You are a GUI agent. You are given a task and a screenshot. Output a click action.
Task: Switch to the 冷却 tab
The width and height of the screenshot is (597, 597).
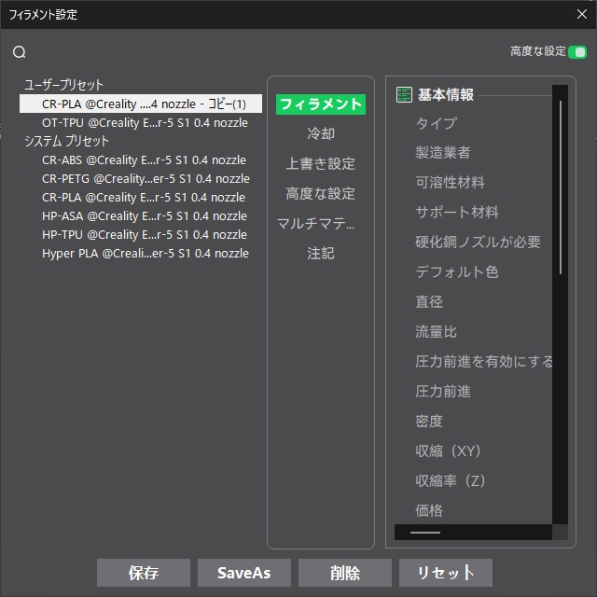click(320, 134)
